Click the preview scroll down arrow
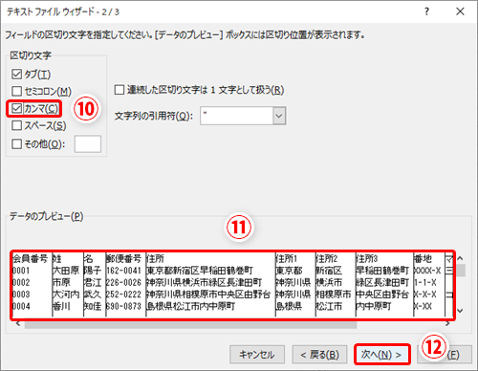Viewport: 478px width, 371px height. coord(460,310)
